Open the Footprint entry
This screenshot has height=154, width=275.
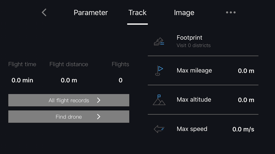189,38
